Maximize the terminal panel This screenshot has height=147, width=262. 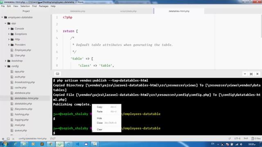(x=251, y=74)
